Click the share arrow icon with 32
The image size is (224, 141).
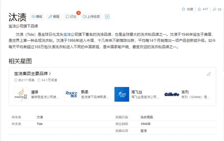tap(214, 9)
